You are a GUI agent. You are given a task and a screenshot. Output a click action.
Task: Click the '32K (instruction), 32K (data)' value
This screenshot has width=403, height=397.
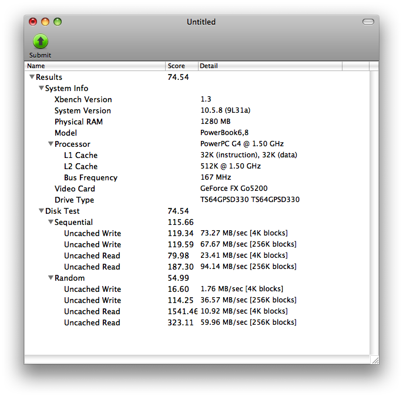click(249, 155)
